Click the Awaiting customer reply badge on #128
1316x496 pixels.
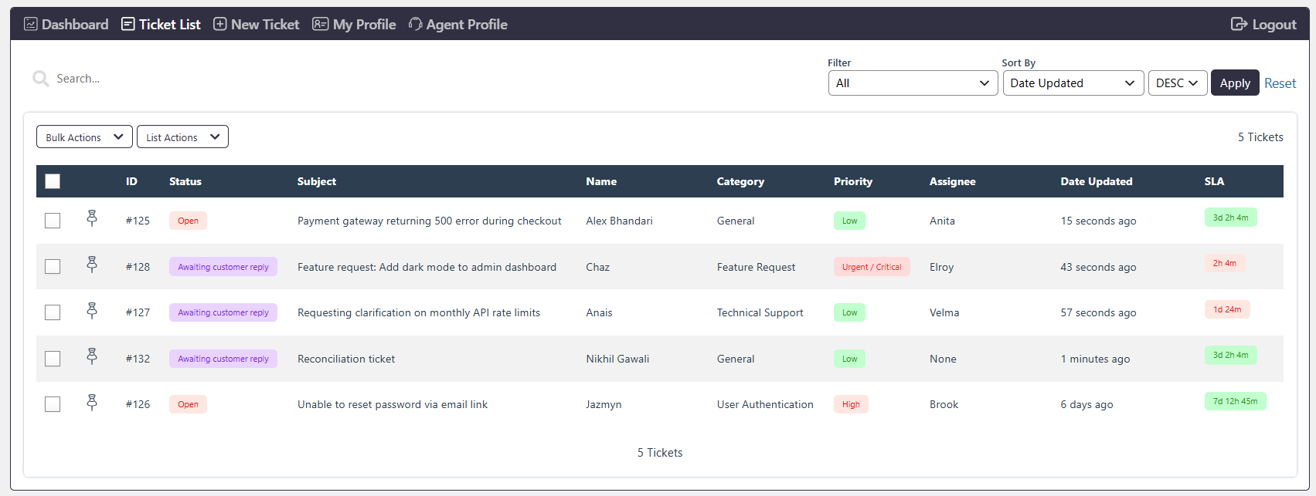point(223,267)
